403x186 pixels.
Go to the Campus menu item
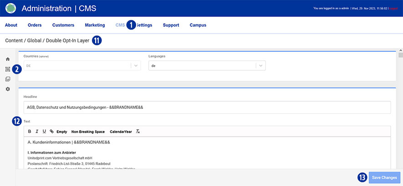click(198, 25)
